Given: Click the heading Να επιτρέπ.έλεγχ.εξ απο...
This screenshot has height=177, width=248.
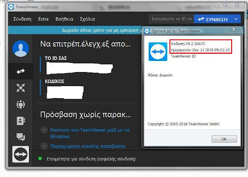Looking at the screenshot, I should pos(85,44).
